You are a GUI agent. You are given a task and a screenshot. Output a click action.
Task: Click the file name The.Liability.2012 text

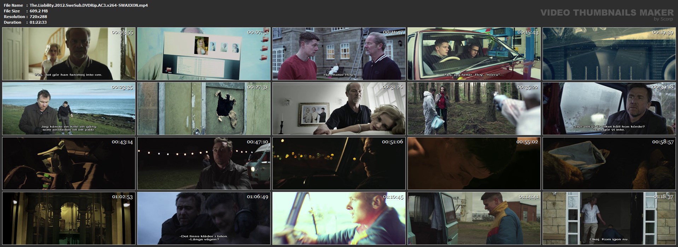(89, 5)
